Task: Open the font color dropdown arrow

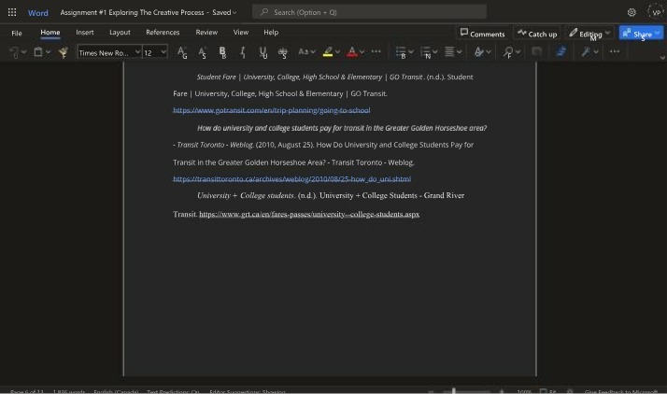Action: pyautogui.click(x=362, y=52)
